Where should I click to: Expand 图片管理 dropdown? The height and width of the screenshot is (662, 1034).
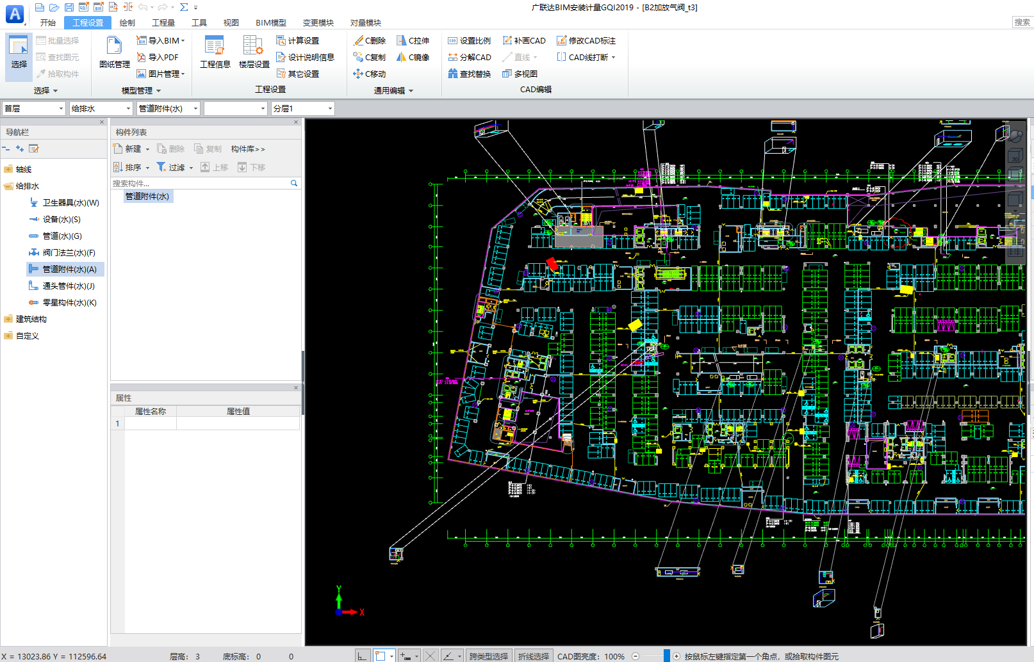(183, 74)
